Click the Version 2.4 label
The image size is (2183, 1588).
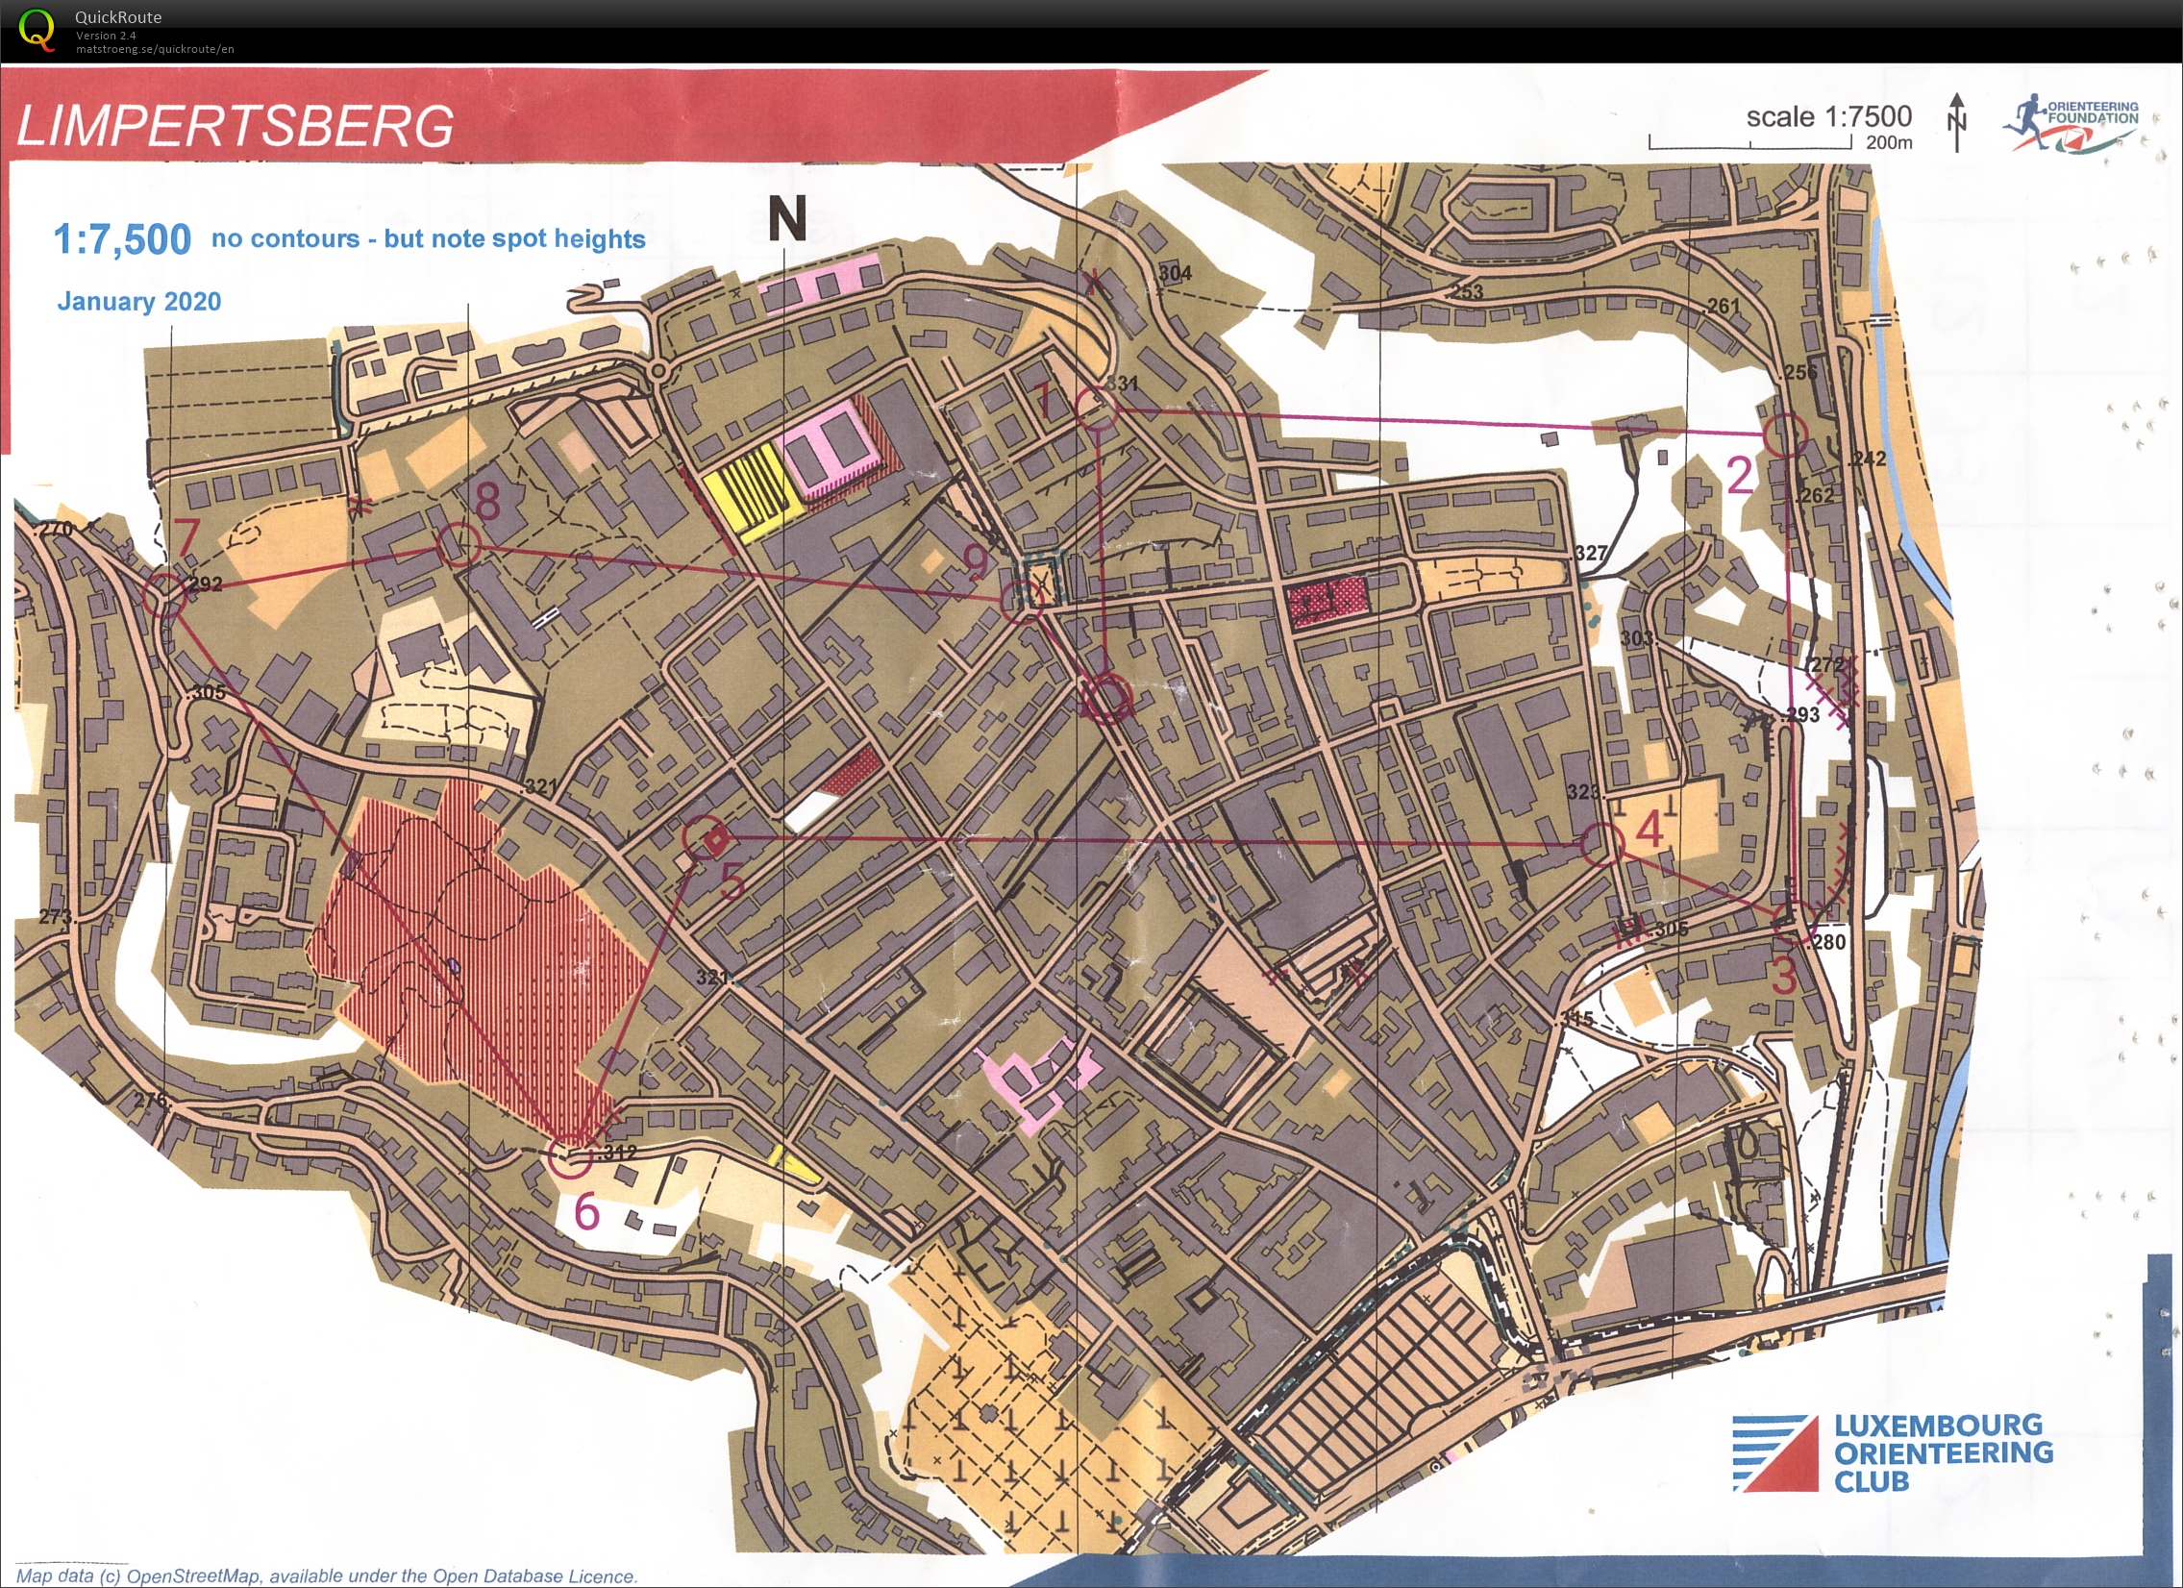tap(106, 36)
